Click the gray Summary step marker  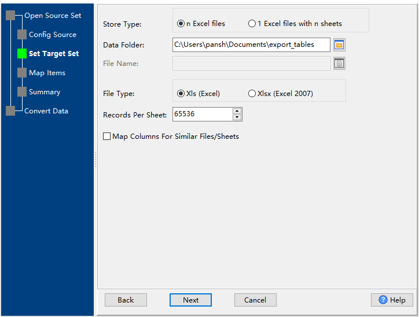click(x=22, y=91)
